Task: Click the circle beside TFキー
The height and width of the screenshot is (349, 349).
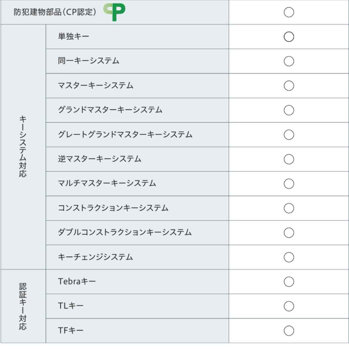Action: pos(289,331)
